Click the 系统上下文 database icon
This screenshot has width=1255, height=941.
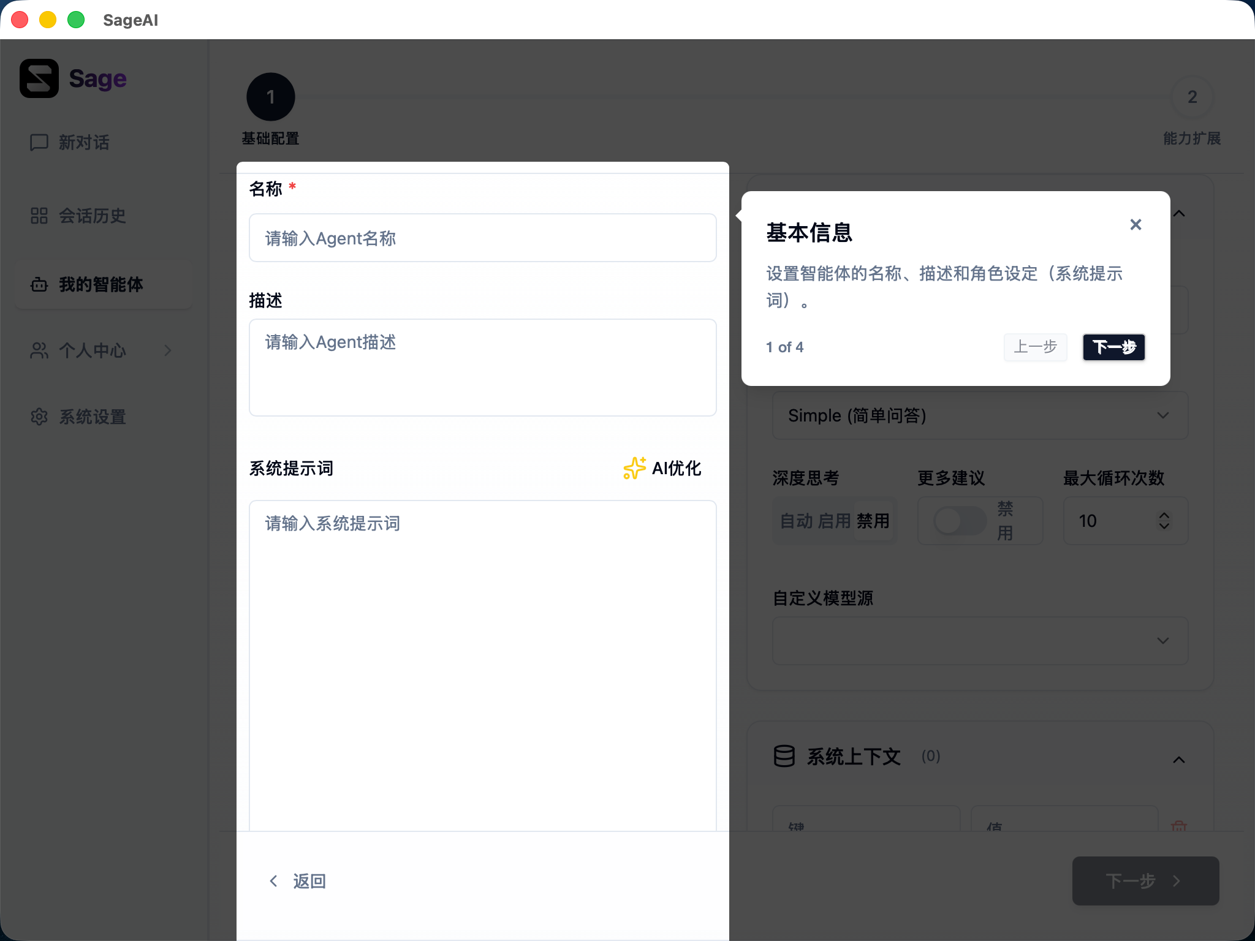784,756
